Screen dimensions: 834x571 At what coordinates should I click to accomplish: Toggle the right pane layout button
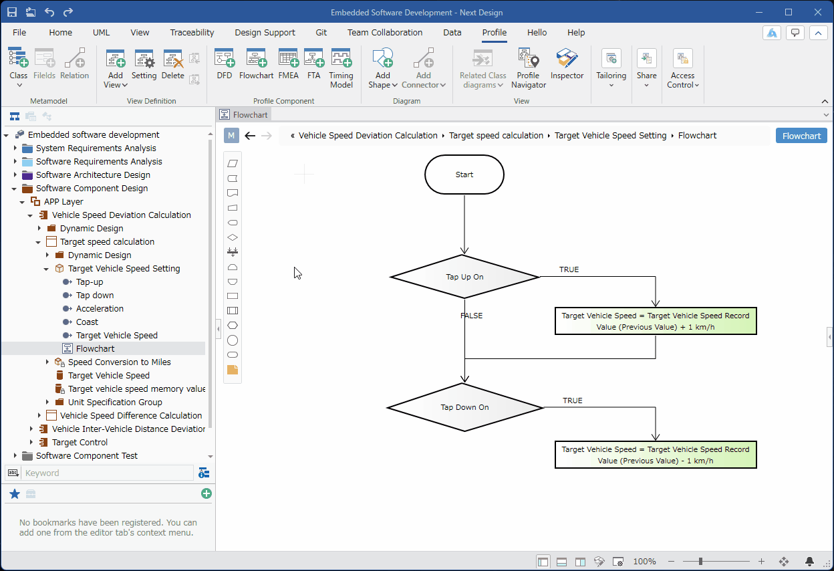click(580, 561)
